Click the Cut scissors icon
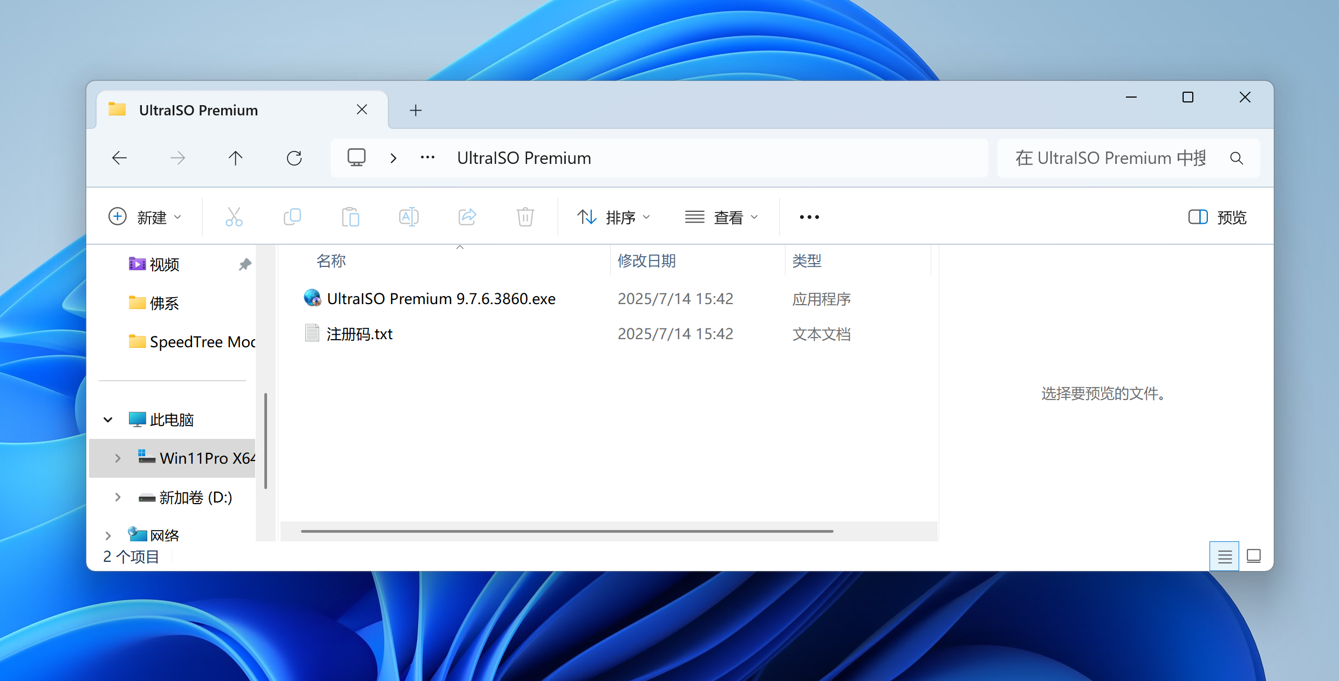 [234, 217]
